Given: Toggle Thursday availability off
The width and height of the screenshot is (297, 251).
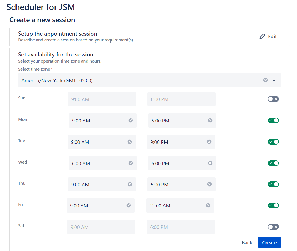Looking at the screenshot, I should click(273, 184).
